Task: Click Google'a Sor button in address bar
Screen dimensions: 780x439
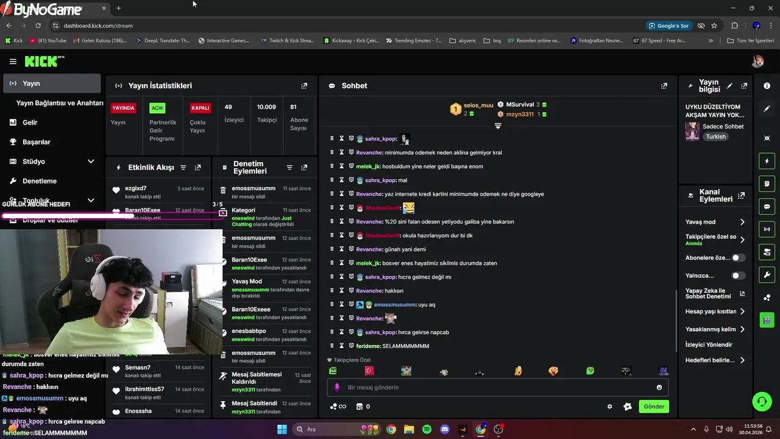Action: 668,26
